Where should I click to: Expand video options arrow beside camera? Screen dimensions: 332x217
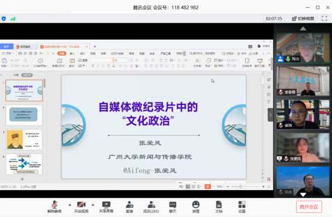[93, 205]
